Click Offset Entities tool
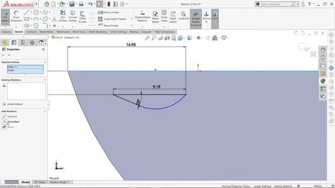This screenshot has height=188, width=335. pyautogui.click(x=83, y=17)
